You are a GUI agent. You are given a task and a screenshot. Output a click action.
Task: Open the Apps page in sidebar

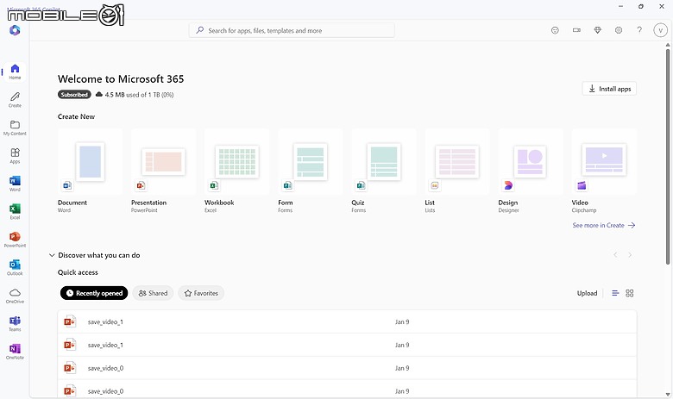[x=15, y=156]
